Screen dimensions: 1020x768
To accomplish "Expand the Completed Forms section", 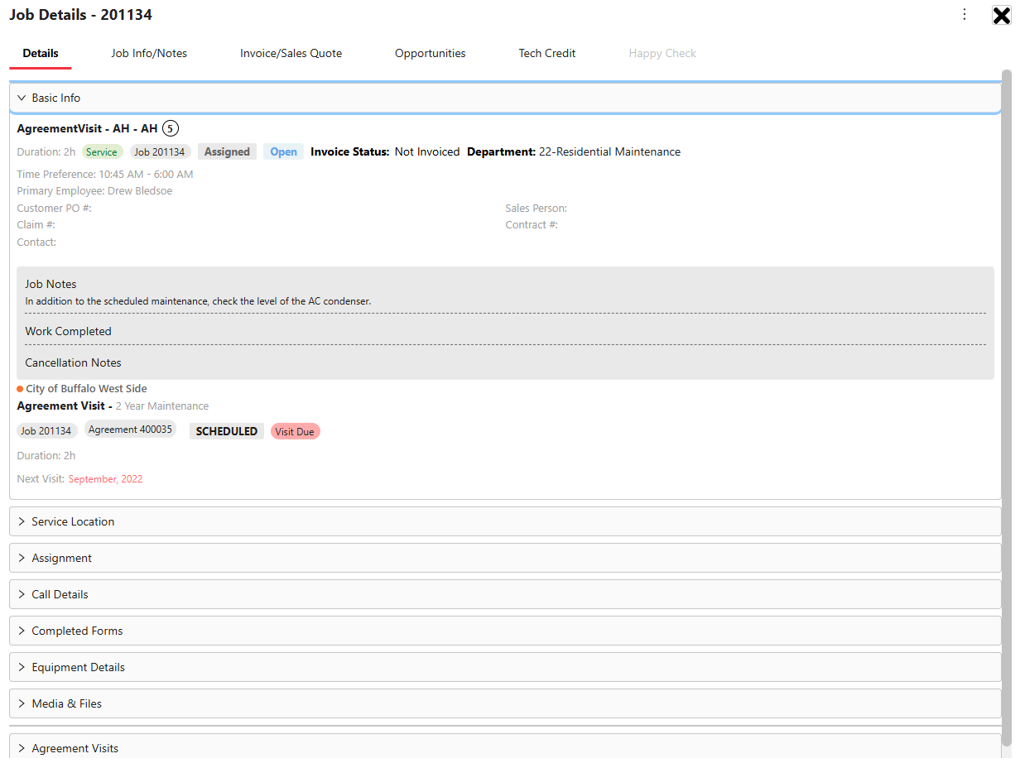I will coord(505,631).
